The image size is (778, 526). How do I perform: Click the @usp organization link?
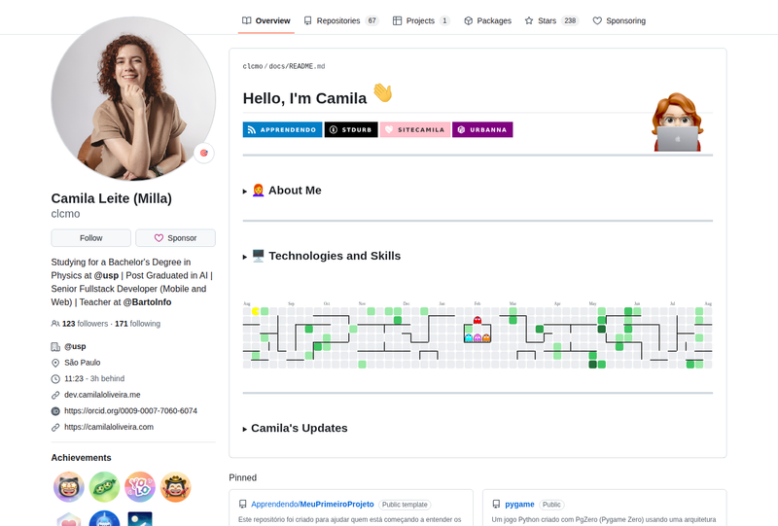(x=75, y=346)
